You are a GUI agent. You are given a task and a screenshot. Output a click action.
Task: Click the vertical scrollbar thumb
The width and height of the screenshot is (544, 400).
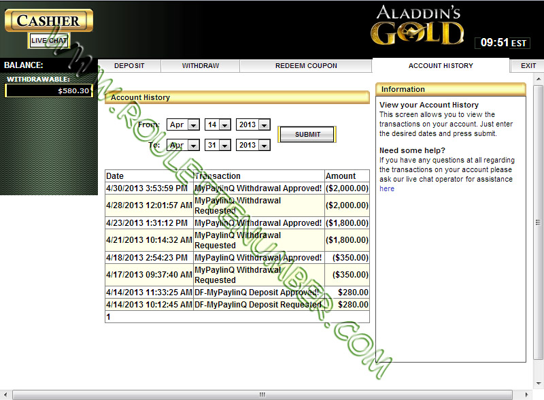pyautogui.click(x=539, y=222)
